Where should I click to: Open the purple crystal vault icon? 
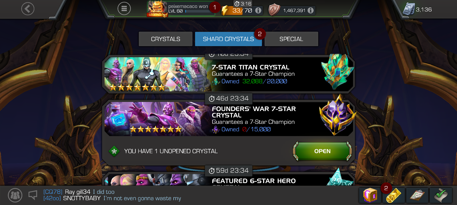tap(370, 195)
